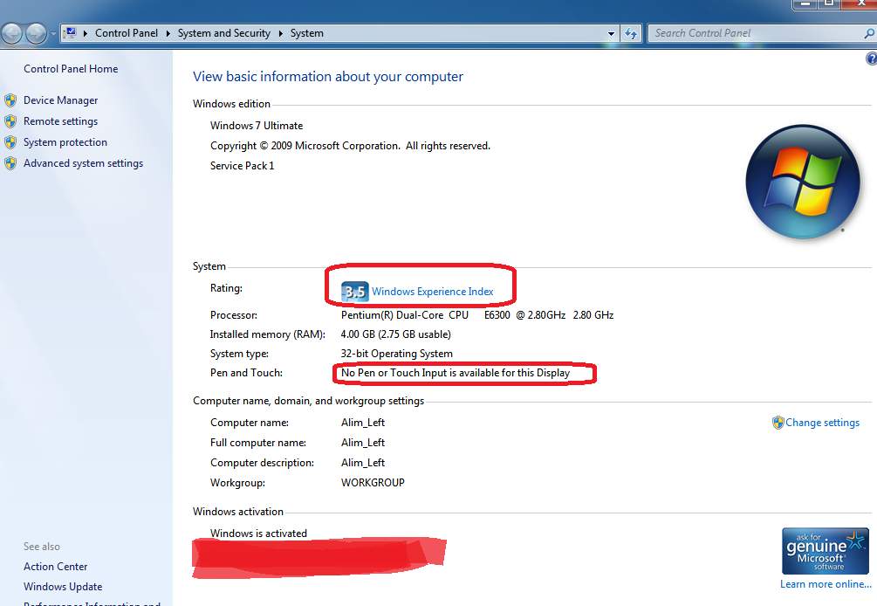Click the Back navigation arrow button
This screenshot has height=606, width=877.
11,33
